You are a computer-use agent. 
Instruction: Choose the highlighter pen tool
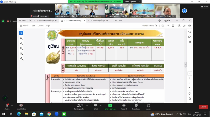[21, 43]
